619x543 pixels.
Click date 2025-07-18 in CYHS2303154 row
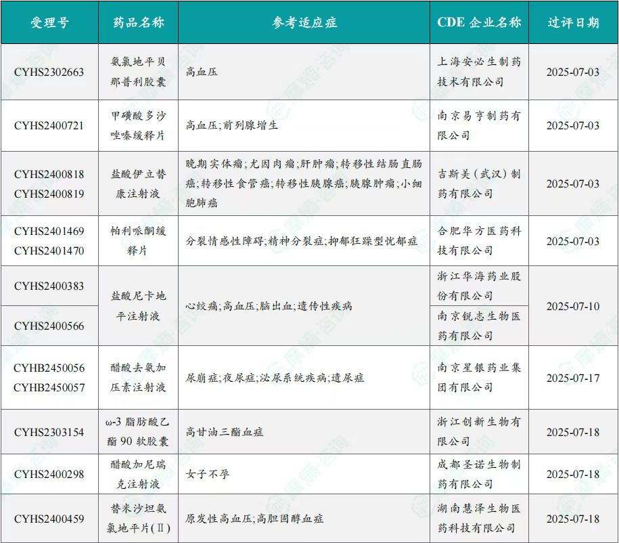point(573,433)
